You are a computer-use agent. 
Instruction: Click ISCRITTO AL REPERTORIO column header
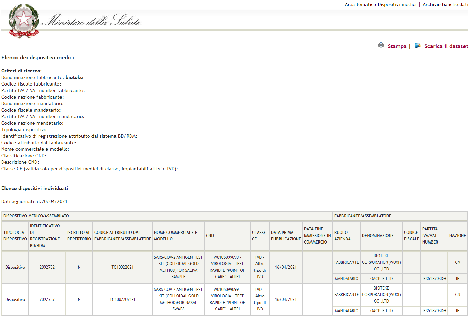coord(79,236)
